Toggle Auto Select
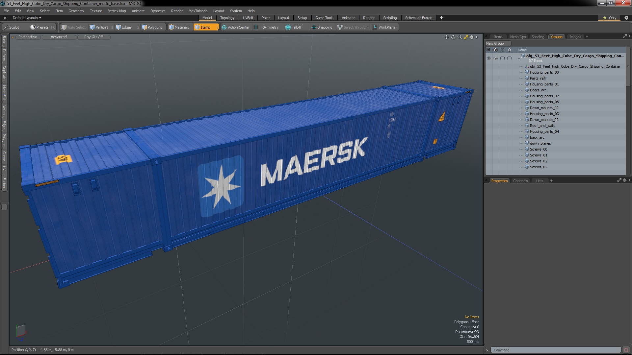 (x=74, y=27)
